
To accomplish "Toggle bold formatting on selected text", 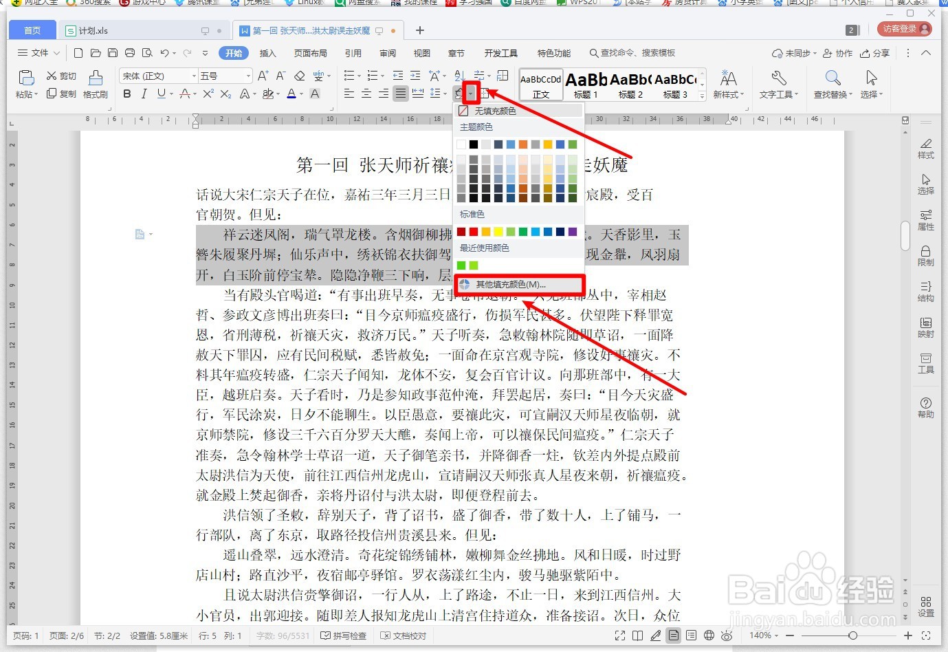I will (126, 94).
